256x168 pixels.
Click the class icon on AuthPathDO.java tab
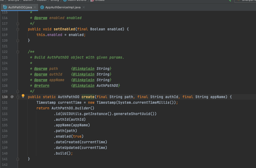(x=5, y=7)
